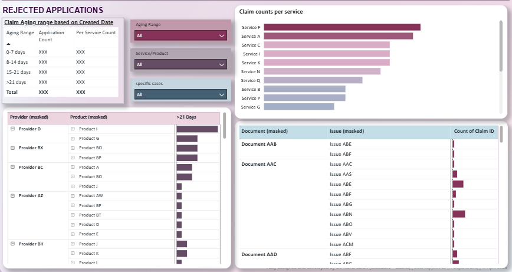Click the document table scrollbar
This screenshot has height=272, width=512.
click(501, 134)
